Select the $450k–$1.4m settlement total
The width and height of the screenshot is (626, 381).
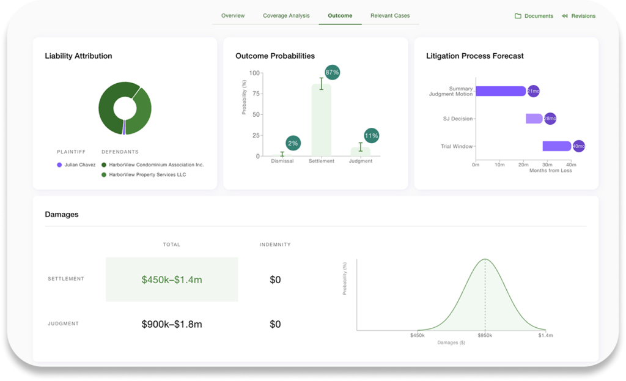click(172, 279)
